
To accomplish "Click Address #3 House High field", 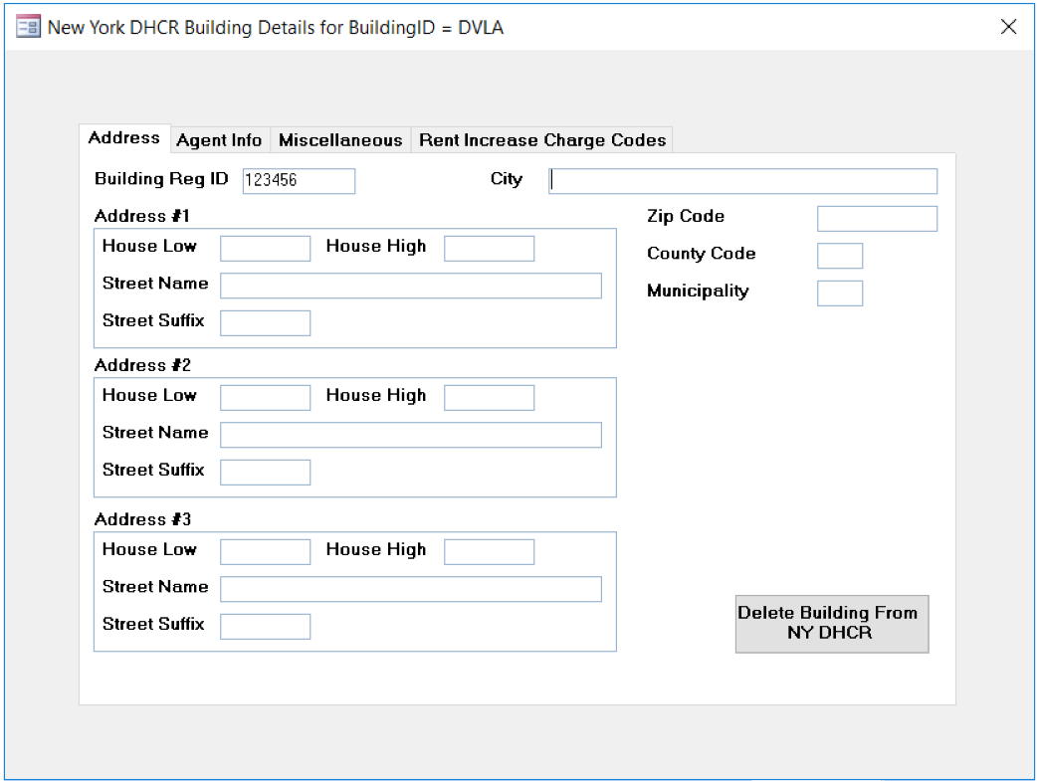I will 490,551.
